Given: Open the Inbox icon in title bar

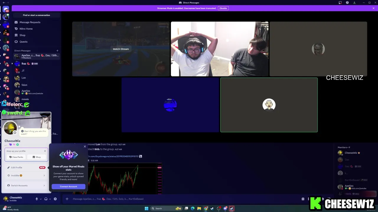Looking at the screenshot, I should point(340,3).
